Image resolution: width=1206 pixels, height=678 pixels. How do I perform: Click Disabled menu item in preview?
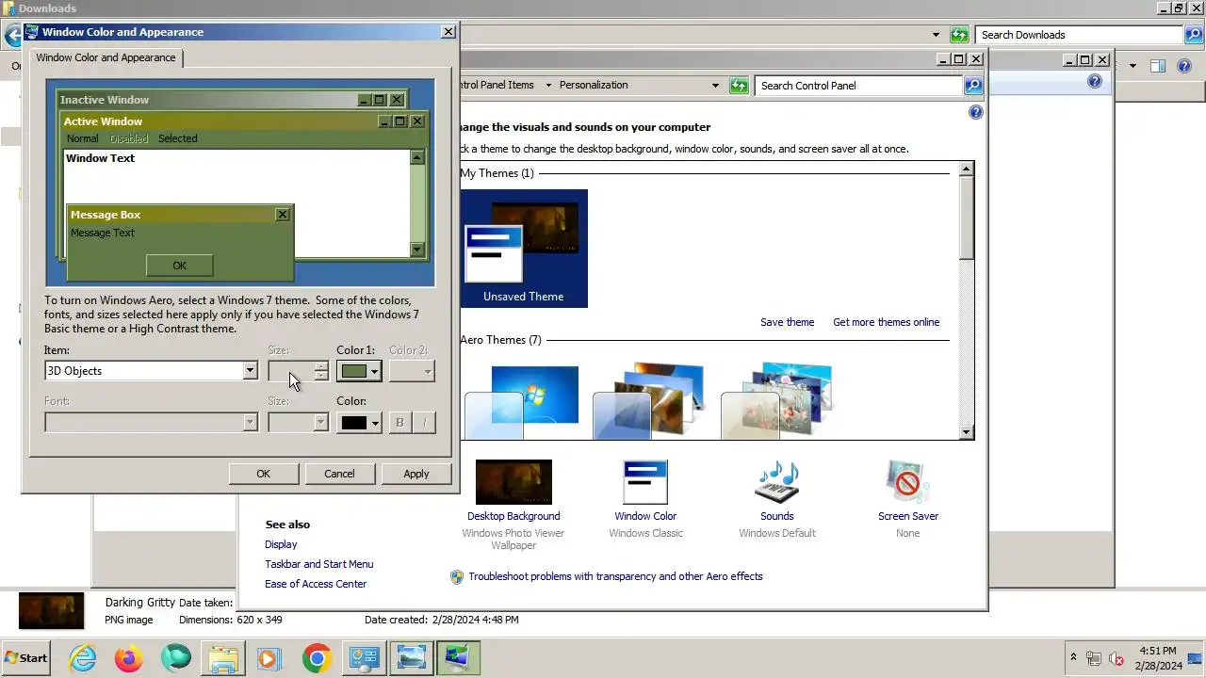coord(129,138)
